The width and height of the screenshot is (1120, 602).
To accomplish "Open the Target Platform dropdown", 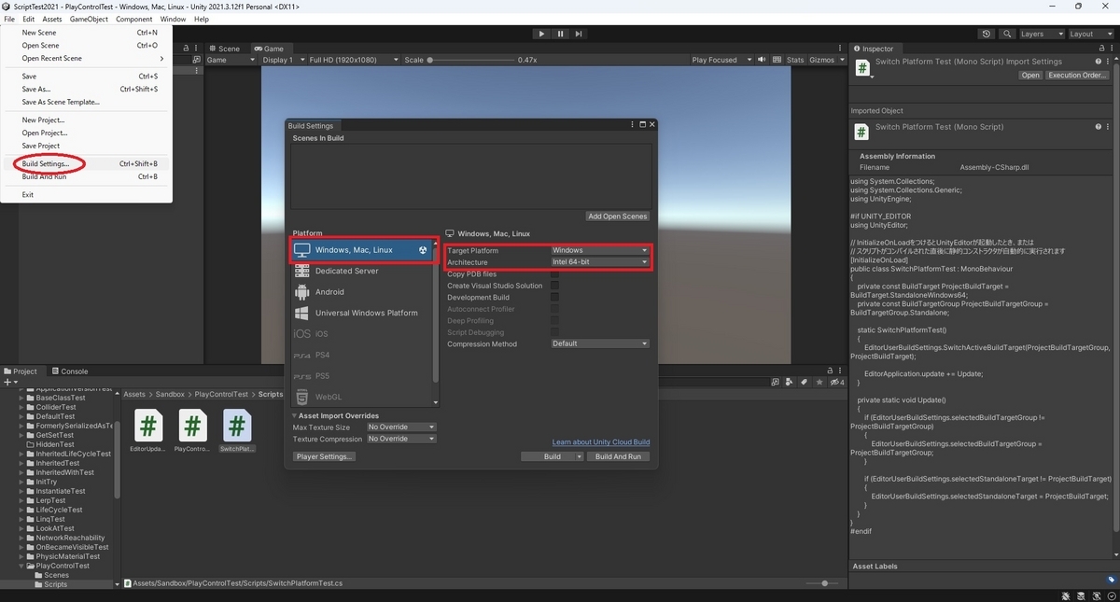I will pyautogui.click(x=599, y=250).
